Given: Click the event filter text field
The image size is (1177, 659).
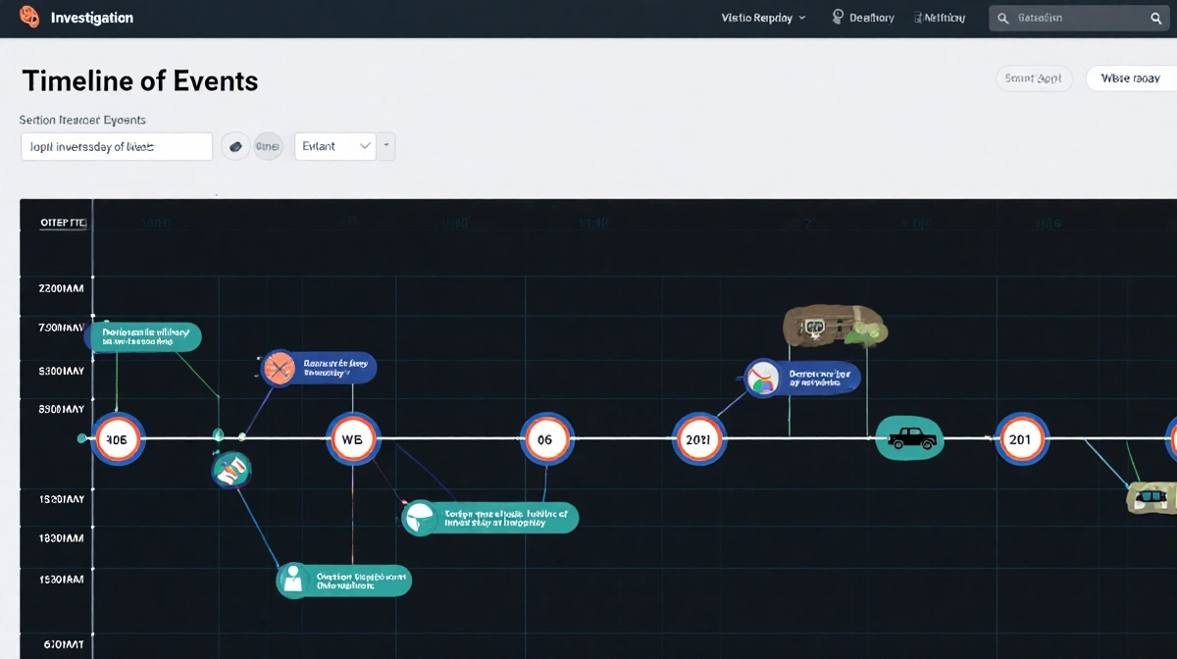Looking at the screenshot, I should click(x=117, y=146).
